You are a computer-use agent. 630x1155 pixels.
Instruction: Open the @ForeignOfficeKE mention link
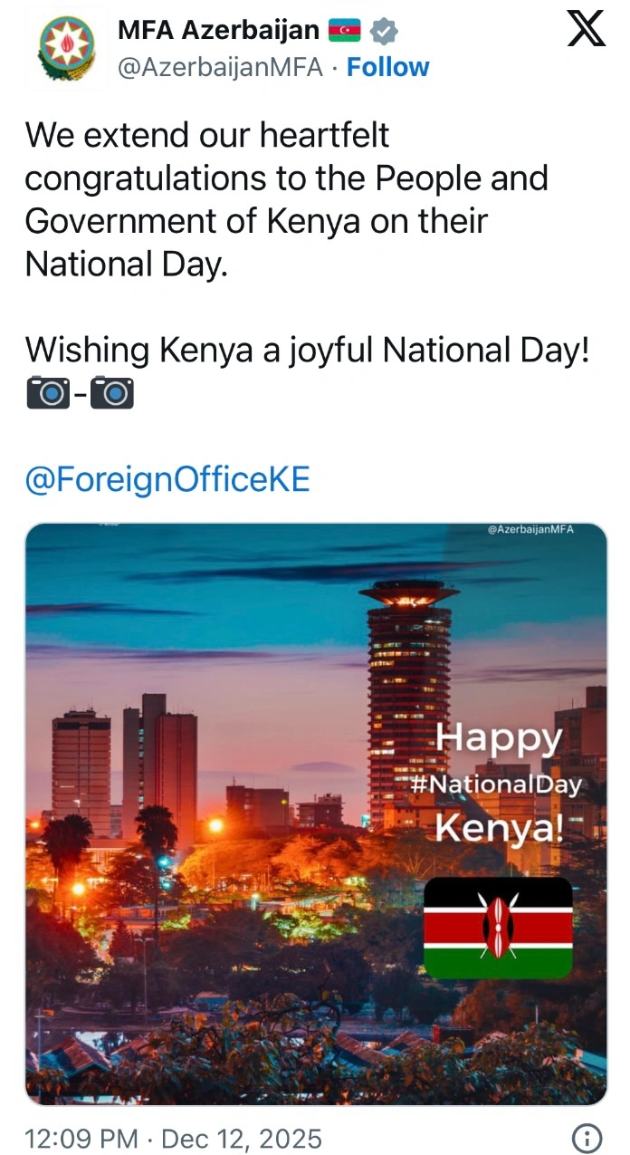point(167,479)
